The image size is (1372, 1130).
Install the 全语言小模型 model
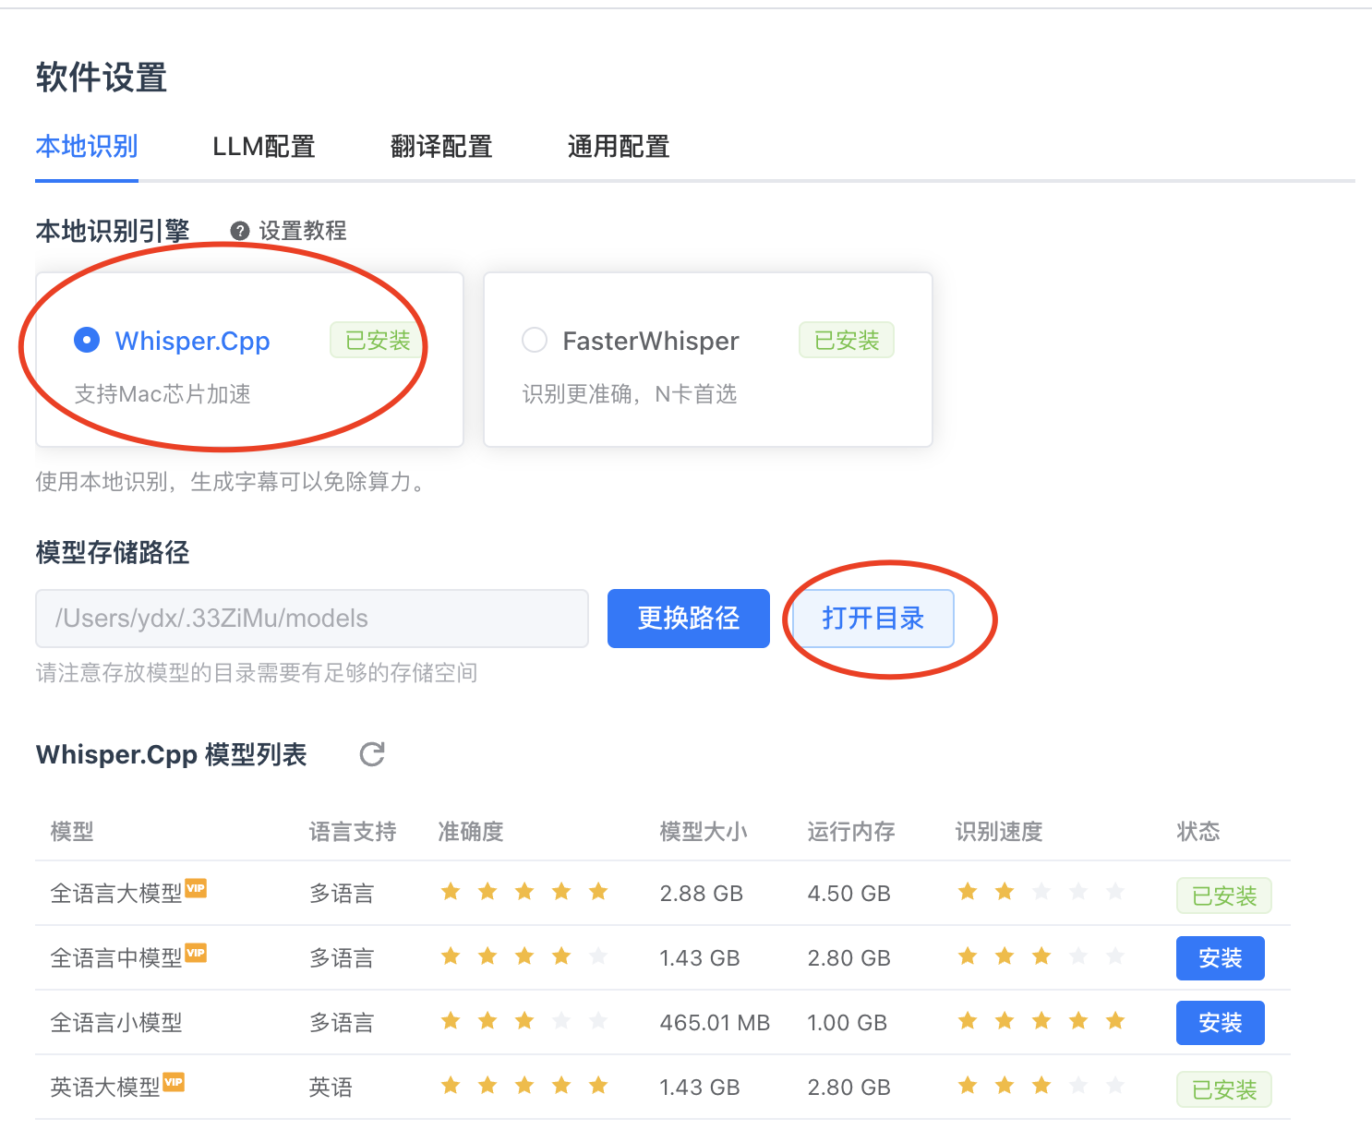pos(1220,1023)
